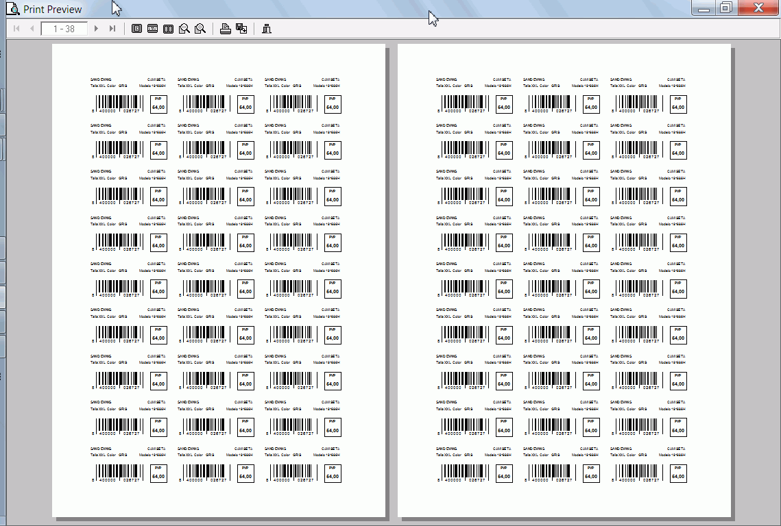Switch to page width view

point(152,29)
